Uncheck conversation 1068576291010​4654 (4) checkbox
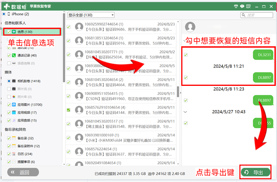The height and width of the screenshot is (182, 277). coord(68,110)
